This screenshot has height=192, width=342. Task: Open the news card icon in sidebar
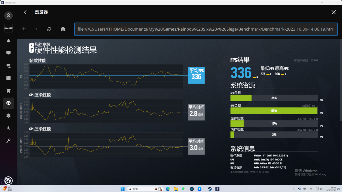coord(8,78)
